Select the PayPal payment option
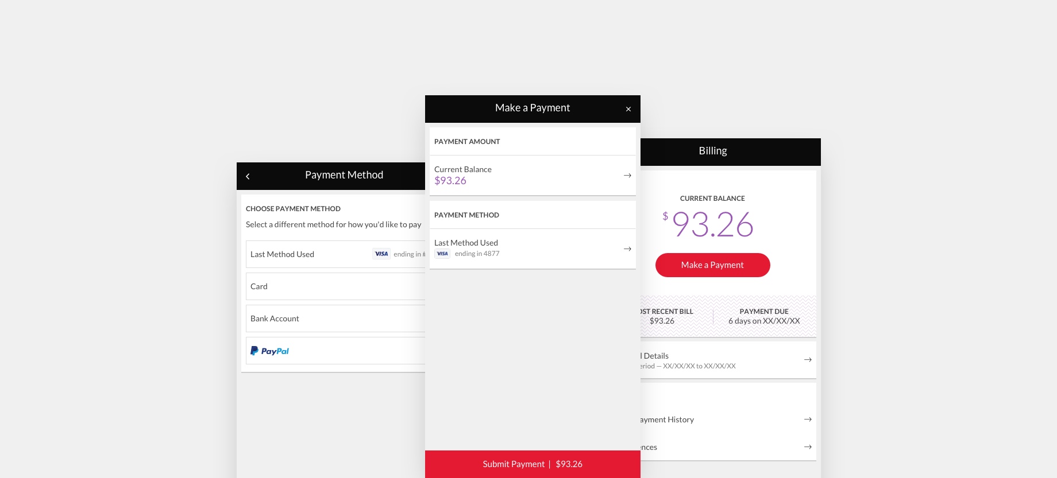This screenshot has width=1057, height=478. [270, 351]
